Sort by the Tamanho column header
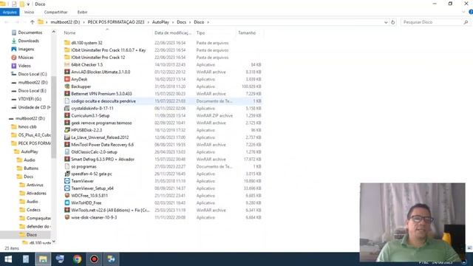This screenshot has height=266, width=473. click(x=247, y=33)
